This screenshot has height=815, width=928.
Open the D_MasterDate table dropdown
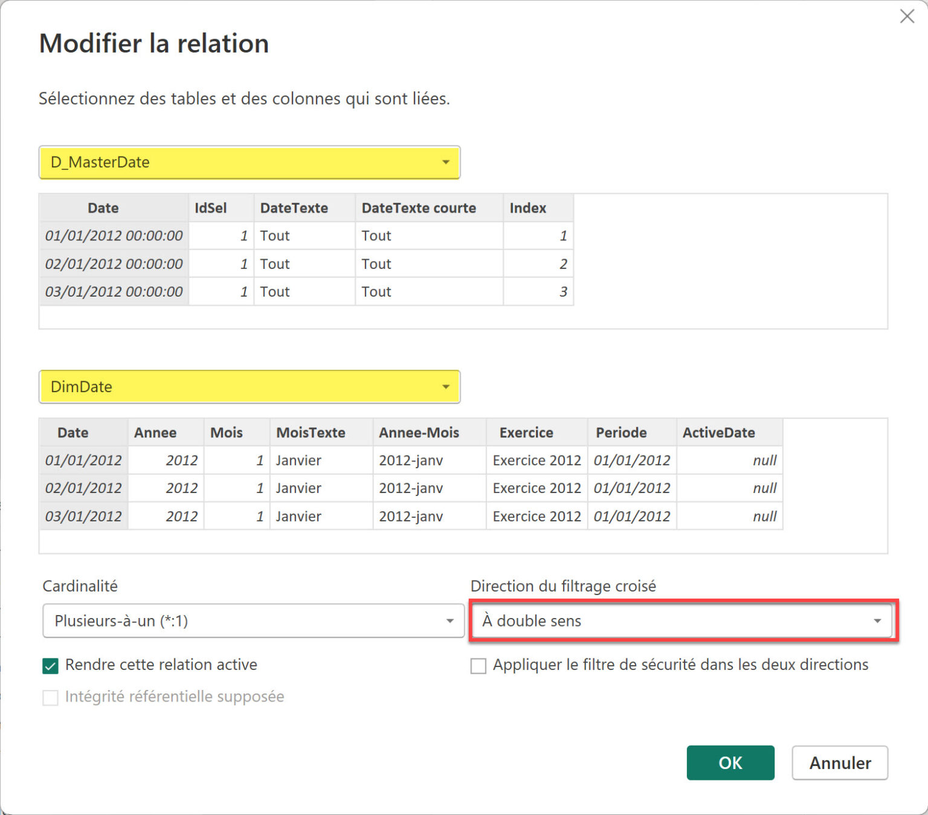[446, 162]
